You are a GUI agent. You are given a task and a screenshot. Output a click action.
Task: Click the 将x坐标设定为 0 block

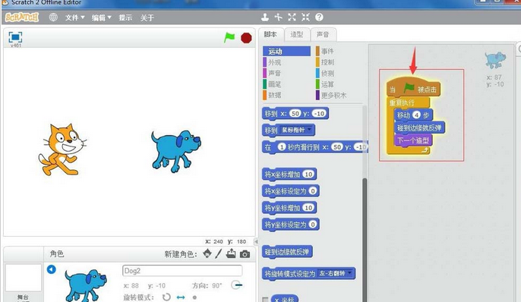[291, 190]
